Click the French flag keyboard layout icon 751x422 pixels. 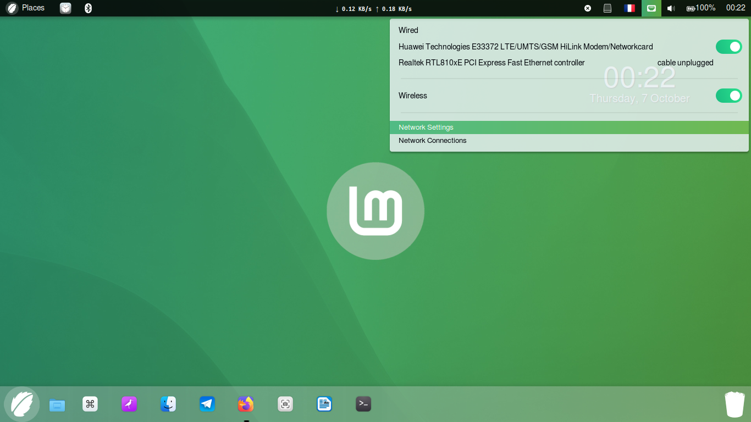click(629, 8)
